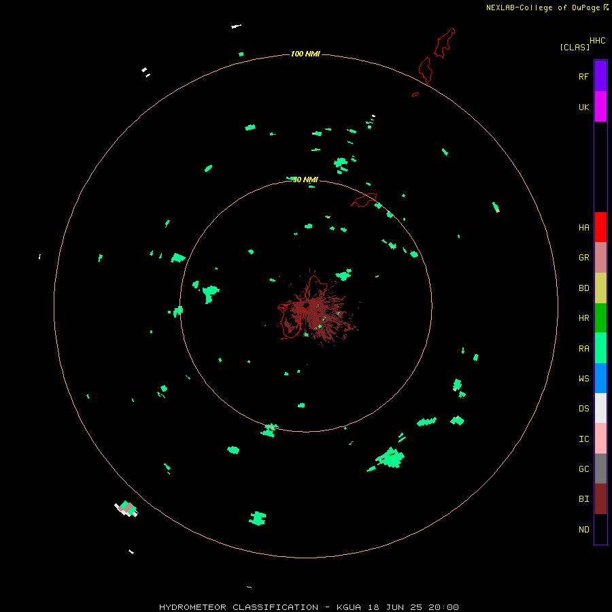Click the '100 NMI' range ring label
Viewport: 612px width, 612px height.
tap(305, 54)
